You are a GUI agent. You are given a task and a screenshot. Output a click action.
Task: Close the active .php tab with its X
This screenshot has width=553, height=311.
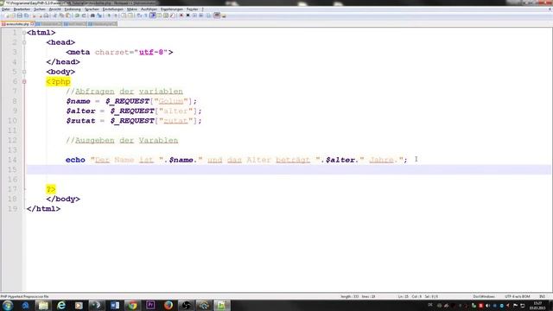click(x=32, y=24)
